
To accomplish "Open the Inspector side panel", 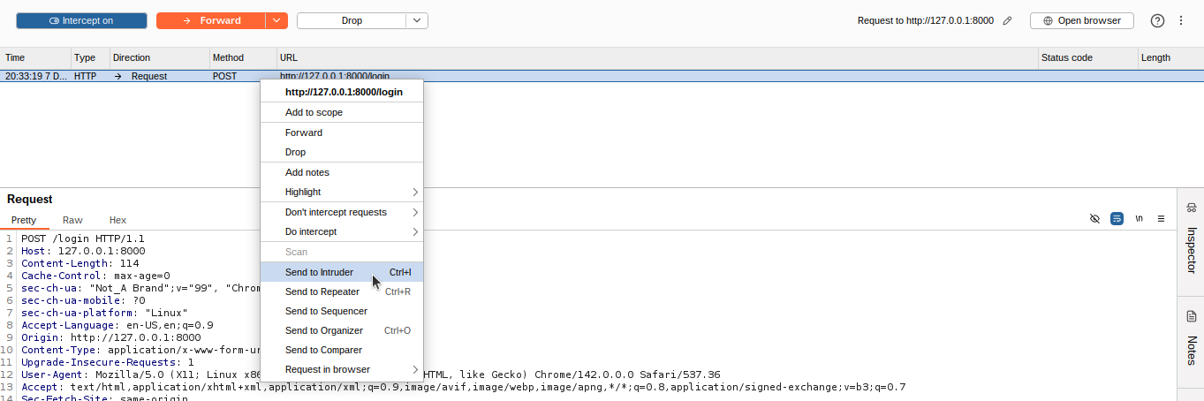I will pos(1191,238).
